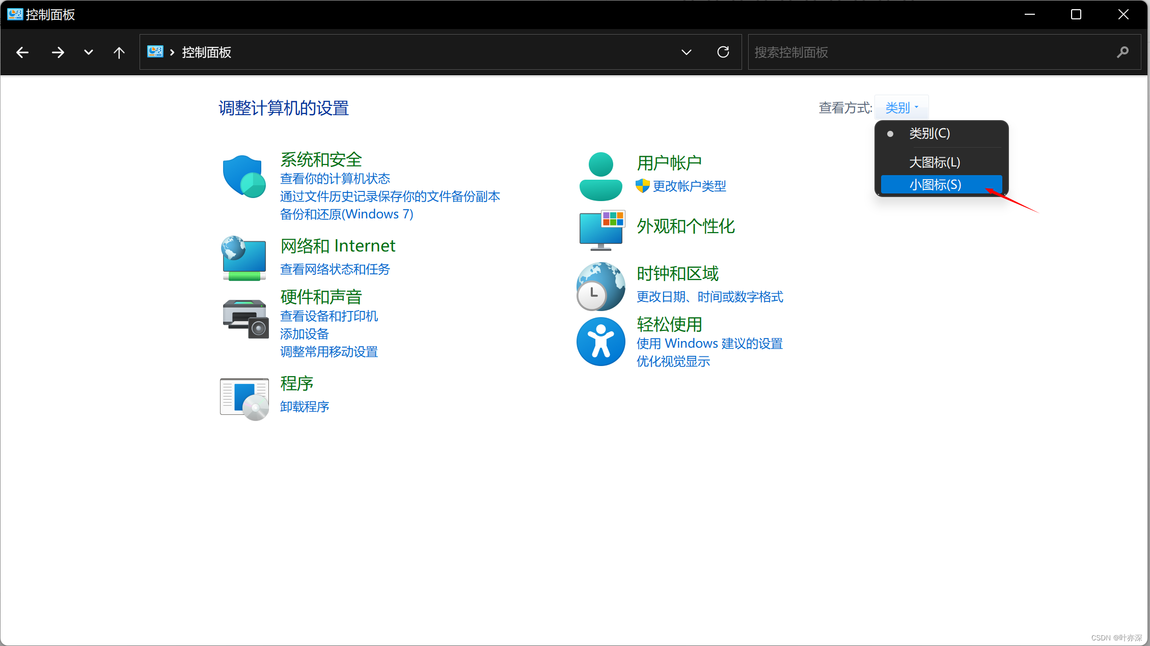Choose 小图标(S) view option
Image resolution: width=1150 pixels, height=646 pixels.
(x=936, y=185)
